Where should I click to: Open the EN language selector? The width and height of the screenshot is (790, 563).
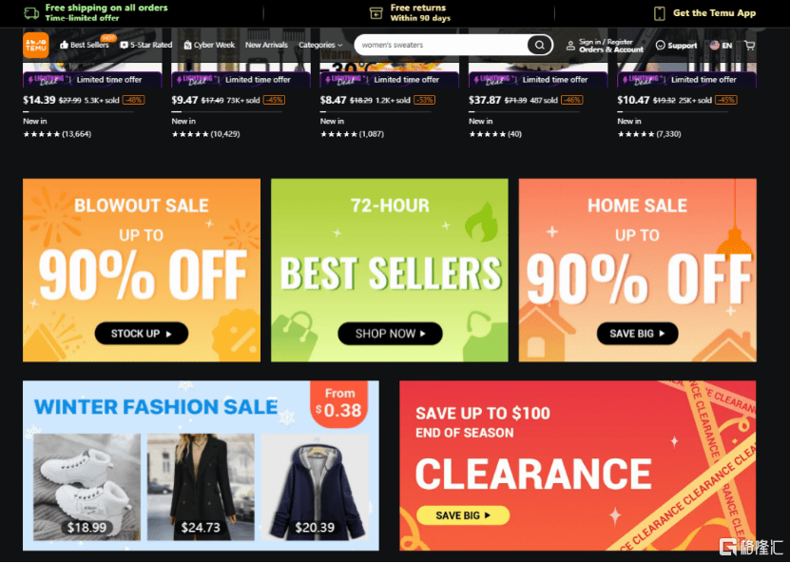(721, 46)
